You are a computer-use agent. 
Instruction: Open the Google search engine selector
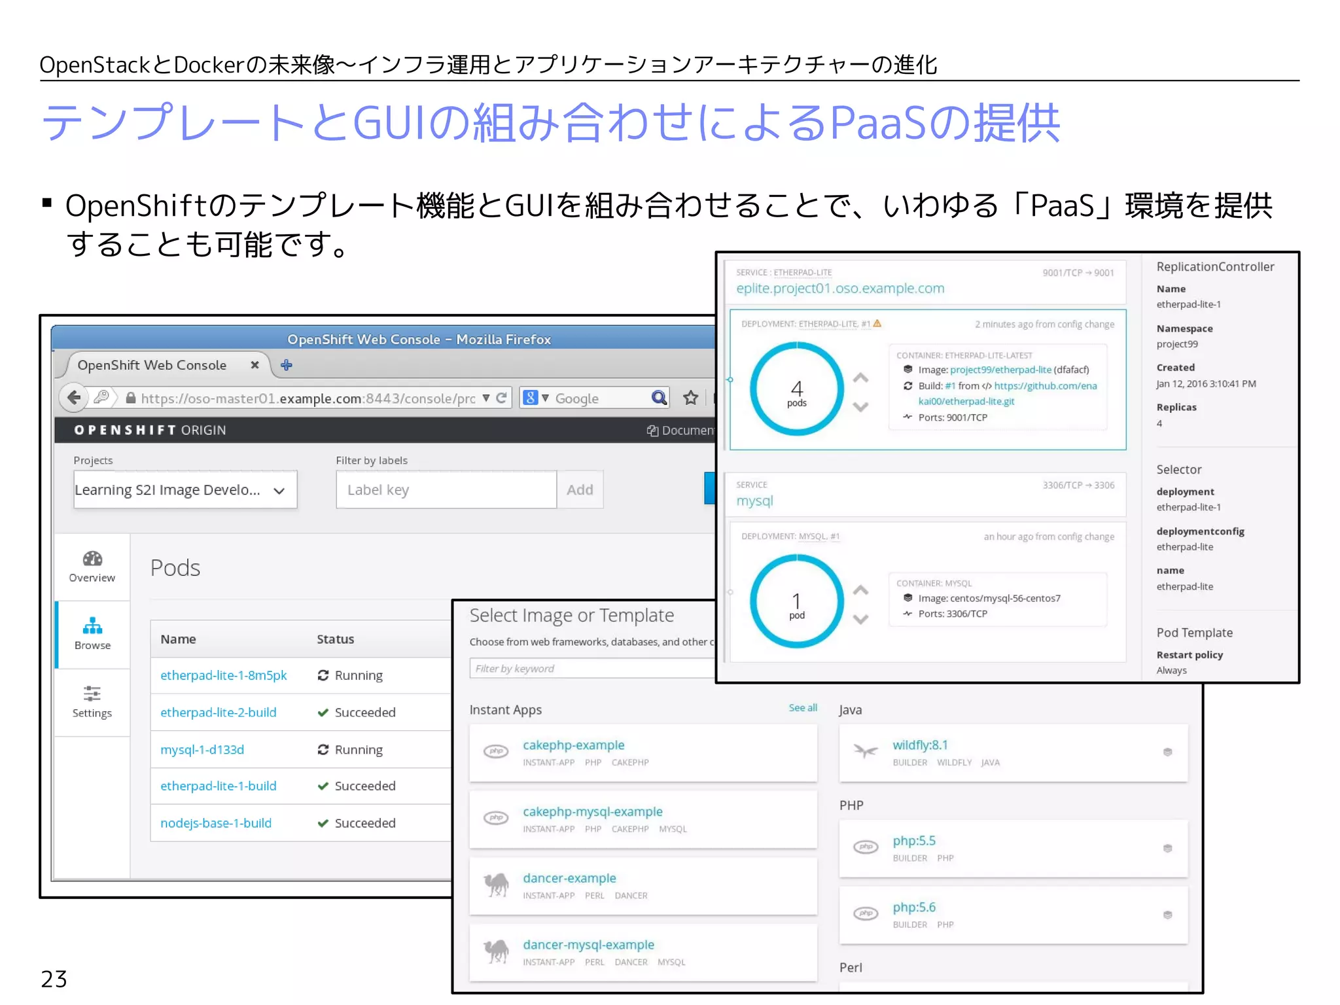(535, 398)
